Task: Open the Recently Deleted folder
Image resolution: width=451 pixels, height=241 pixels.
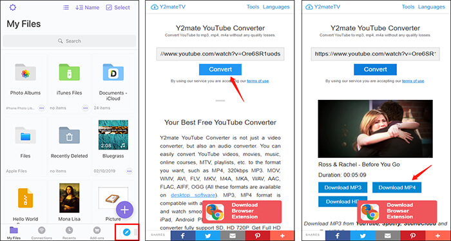Action: 70,135
